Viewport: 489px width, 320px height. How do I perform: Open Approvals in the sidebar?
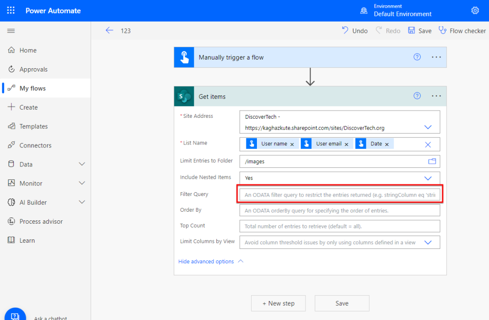point(45,69)
